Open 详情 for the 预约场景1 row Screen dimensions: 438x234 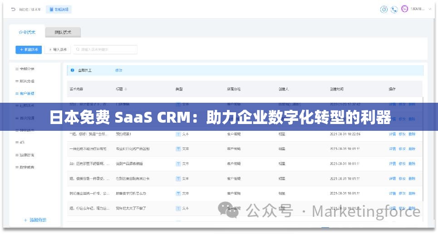click(x=393, y=134)
